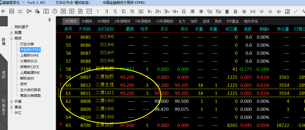Select 郑商所CZCE in the tree
The height and width of the screenshot is (130, 305).
tap(30, 67)
